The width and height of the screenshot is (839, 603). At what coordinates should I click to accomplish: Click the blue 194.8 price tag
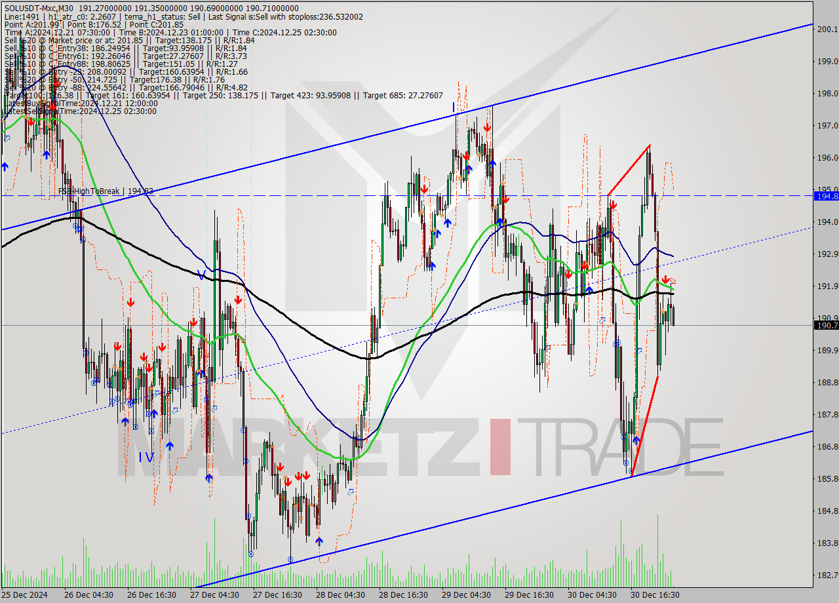point(826,196)
